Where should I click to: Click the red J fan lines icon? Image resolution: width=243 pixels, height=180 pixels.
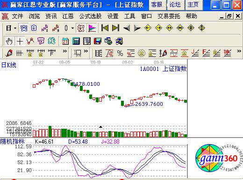tap(195, 53)
